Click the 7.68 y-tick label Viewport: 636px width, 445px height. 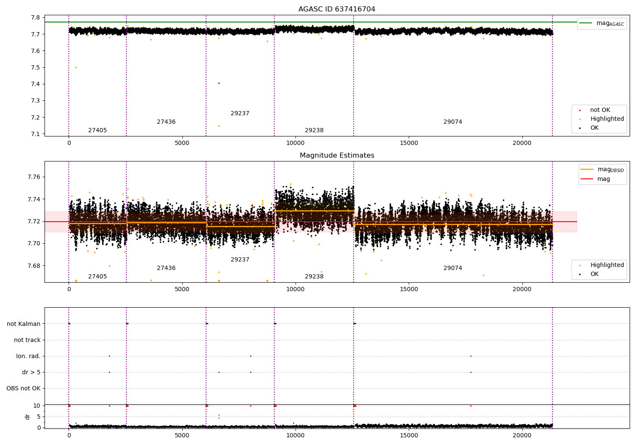pyautogui.click(x=34, y=266)
